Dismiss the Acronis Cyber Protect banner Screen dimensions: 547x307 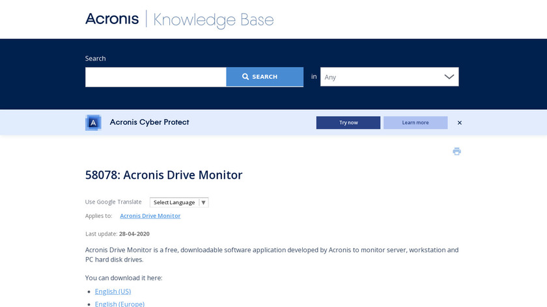tap(460, 123)
